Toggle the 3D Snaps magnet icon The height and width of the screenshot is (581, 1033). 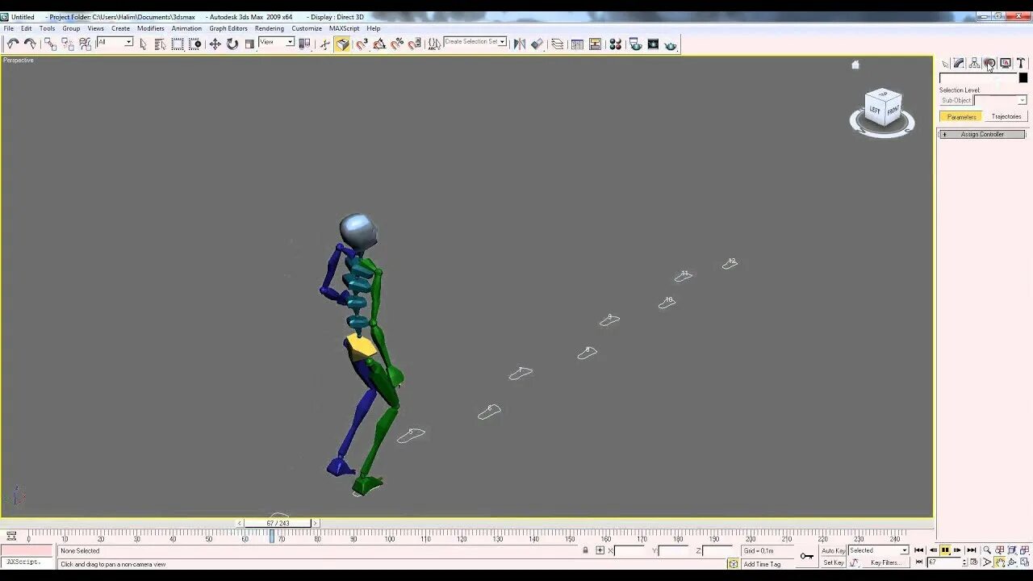pyautogui.click(x=362, y=44)
